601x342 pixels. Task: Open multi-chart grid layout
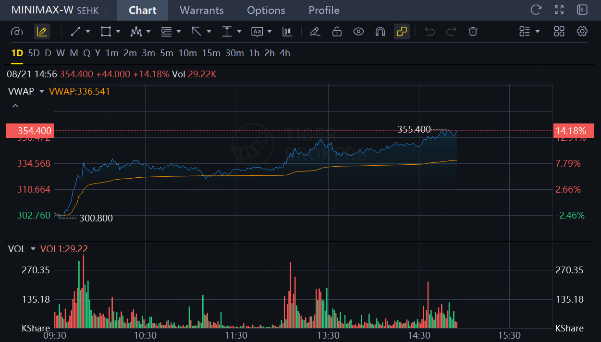pos(559,32)
